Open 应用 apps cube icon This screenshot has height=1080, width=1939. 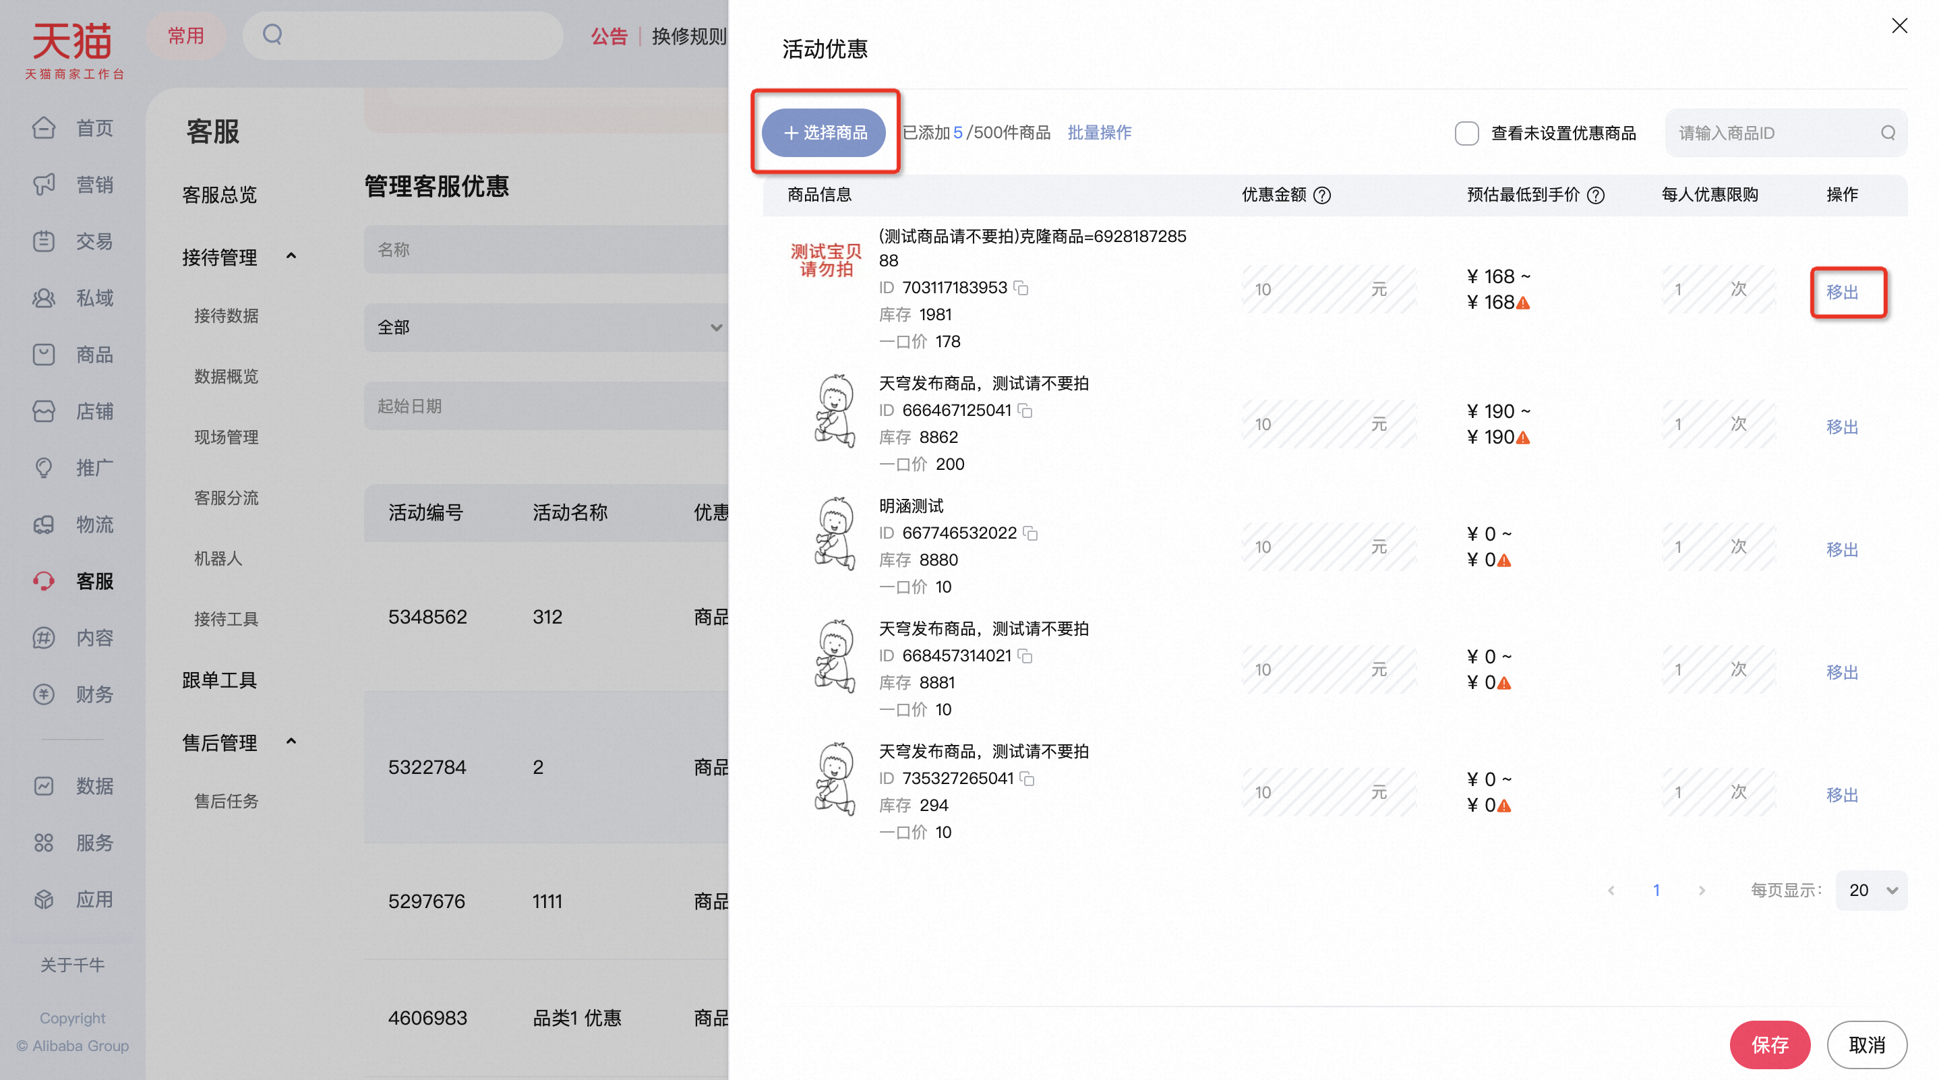pos(44,899)
